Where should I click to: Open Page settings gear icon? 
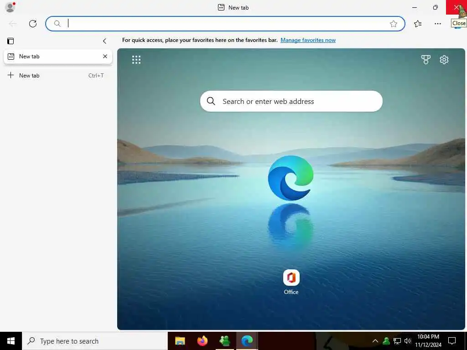click(x=444, y=60)
